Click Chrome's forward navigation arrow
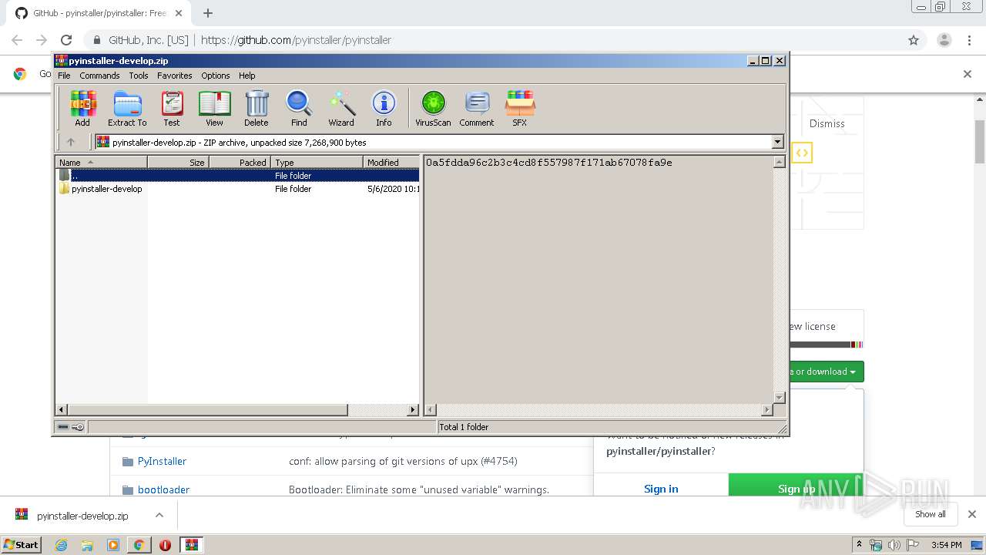Viewport: 986px width, 555px height. 42,40
